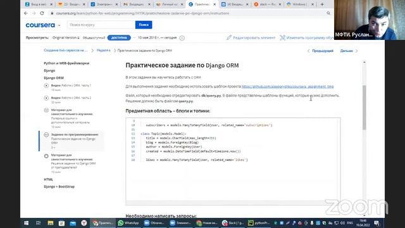Open Решение задания по Django ORM material

click(73, 163)
